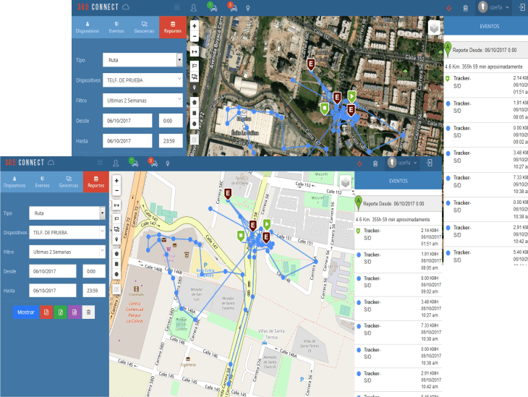Select Dispositivos tab in street-map window
This screenshot has height=397, width=528.
pos(14,183)
